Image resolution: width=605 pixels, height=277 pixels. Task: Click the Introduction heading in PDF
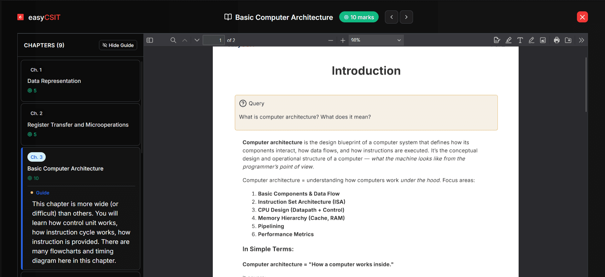366,71
